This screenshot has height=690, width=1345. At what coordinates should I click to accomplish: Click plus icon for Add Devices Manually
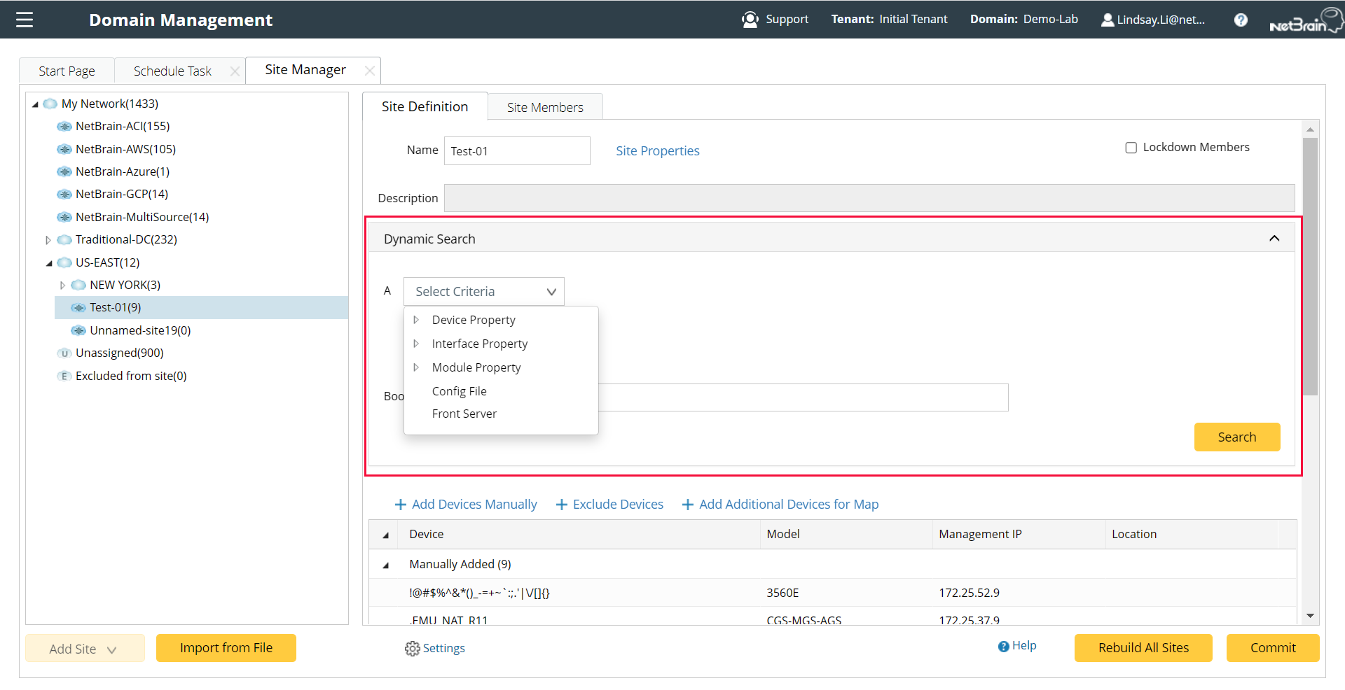pos(401,505)
